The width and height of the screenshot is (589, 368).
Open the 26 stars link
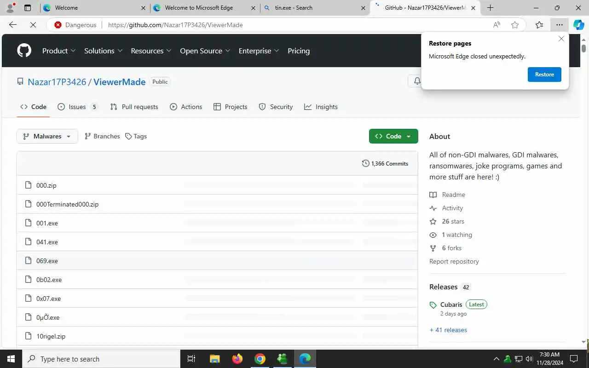(447, 221)
